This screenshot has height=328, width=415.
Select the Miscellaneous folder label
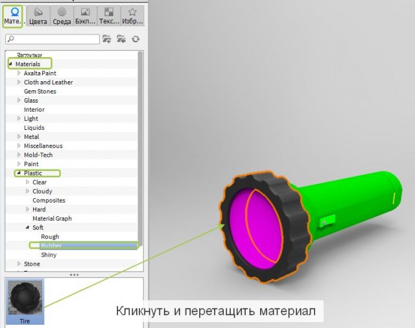pyautogui.click(x=43, y=146)
